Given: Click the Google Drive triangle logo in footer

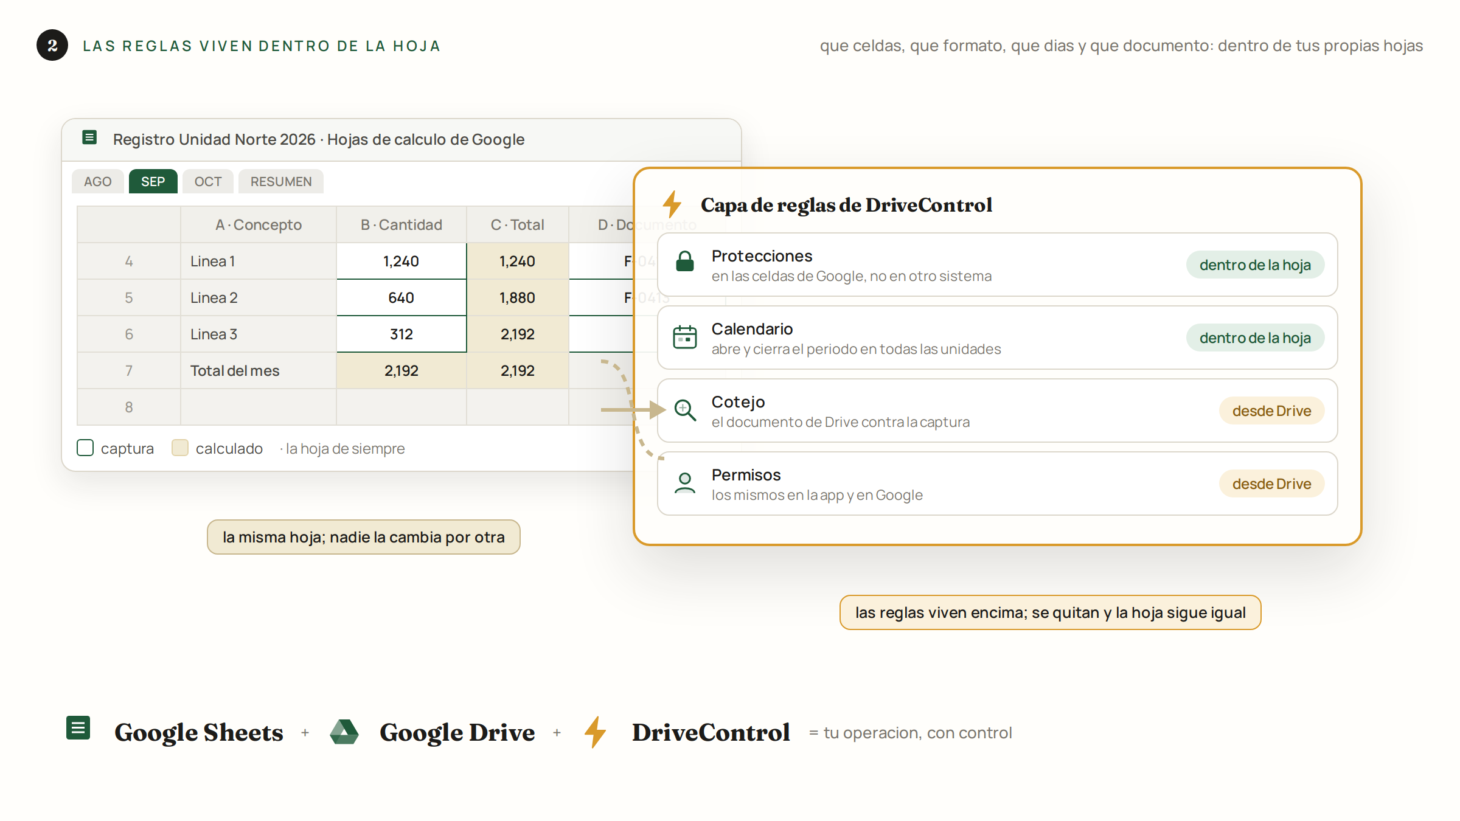Looking at the screenshot, I should pyautogui.click(x=344, y=732).
